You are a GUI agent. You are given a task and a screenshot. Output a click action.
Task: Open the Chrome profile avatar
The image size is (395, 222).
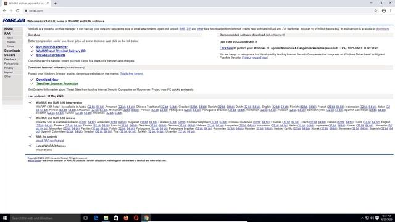coord(384,11)
